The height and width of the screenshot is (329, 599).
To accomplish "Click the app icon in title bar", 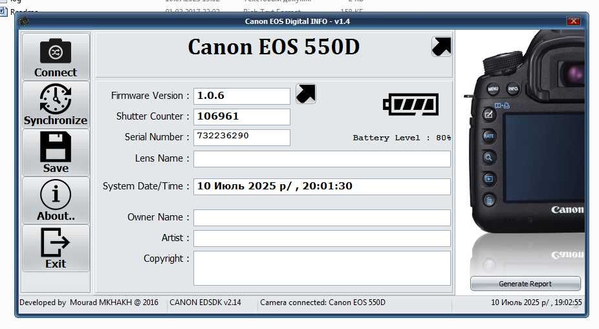I will tap(25, 22).
